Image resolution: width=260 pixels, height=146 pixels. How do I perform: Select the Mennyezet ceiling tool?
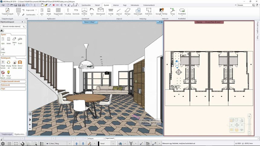tap(101, 11)
